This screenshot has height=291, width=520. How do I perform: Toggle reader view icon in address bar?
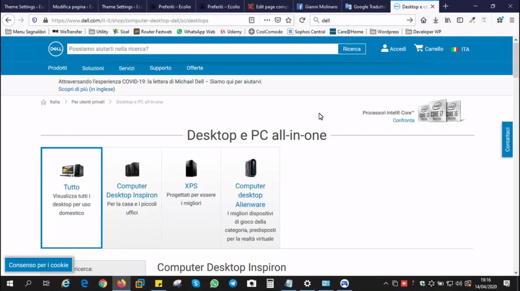coord(252,20)
